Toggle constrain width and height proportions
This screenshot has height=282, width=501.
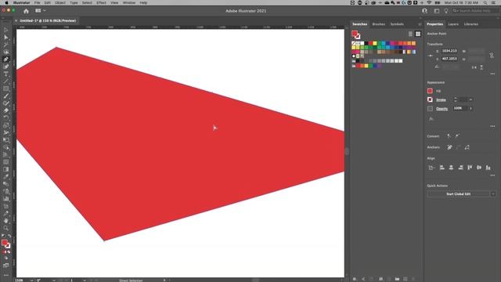coord(492,56)
